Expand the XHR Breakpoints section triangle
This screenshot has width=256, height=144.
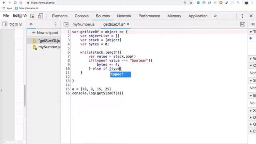click(x=251, y=111)
